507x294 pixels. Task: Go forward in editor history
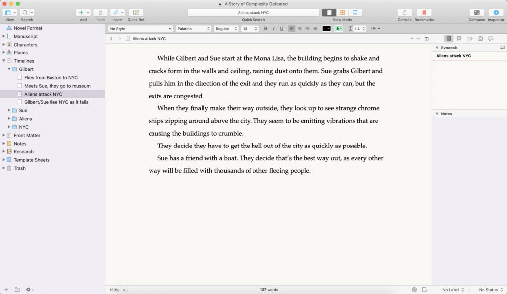120,39
